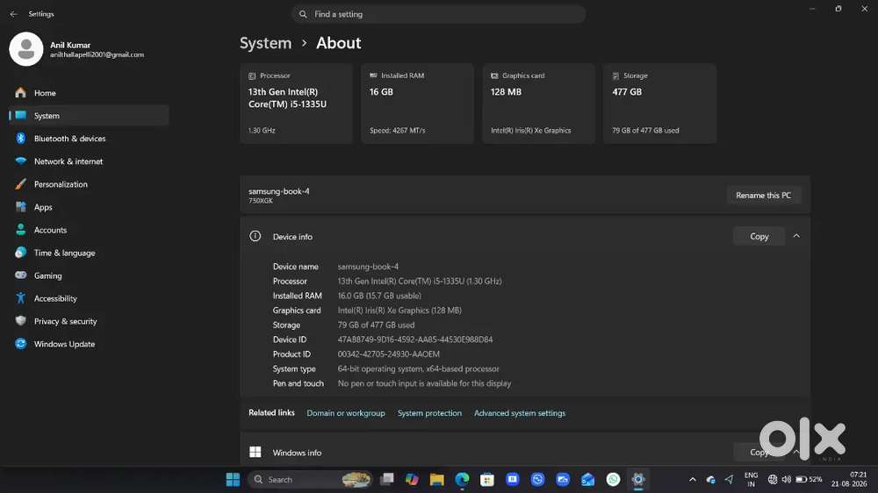
Task: Launch Microsoft Edge from the taskbar
Action: pos(462,480)
